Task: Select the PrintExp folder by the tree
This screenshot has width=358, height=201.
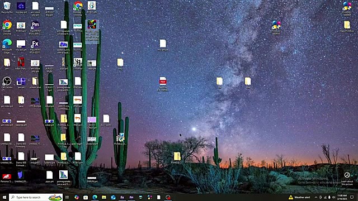Action: point(177,158)
